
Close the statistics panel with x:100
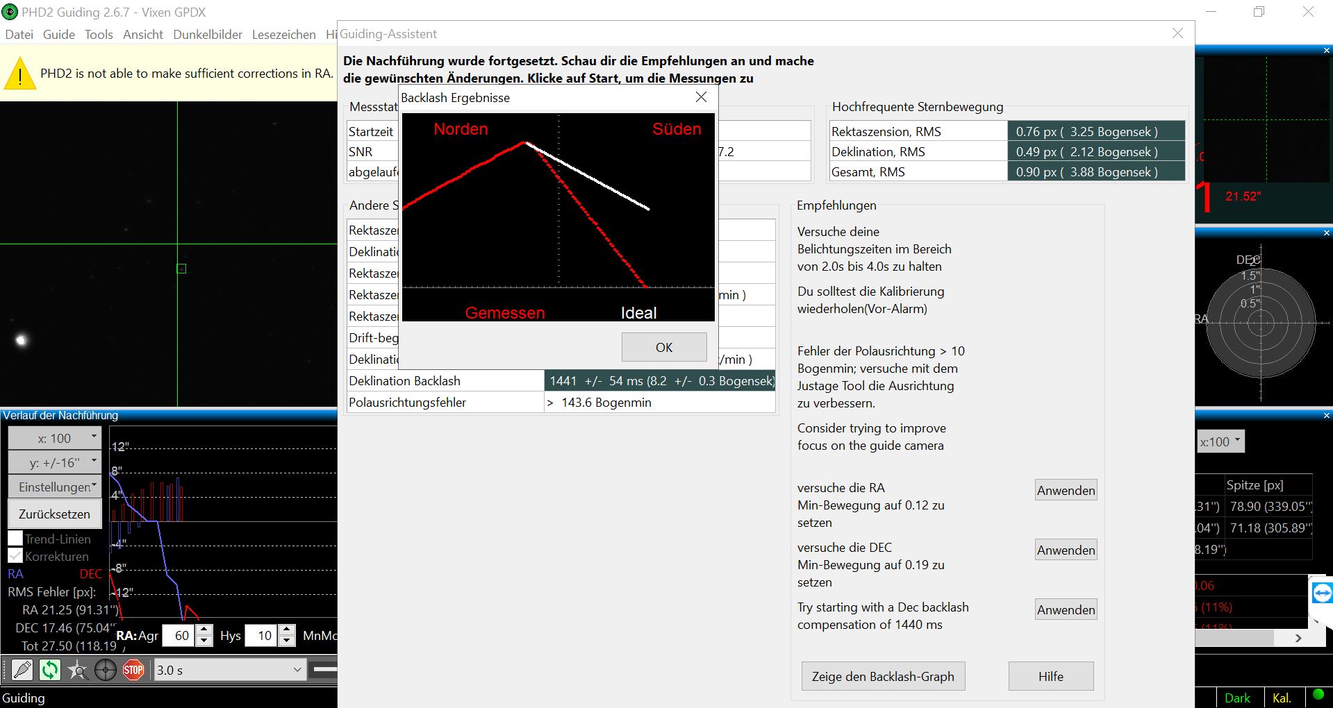[1326, 415]
